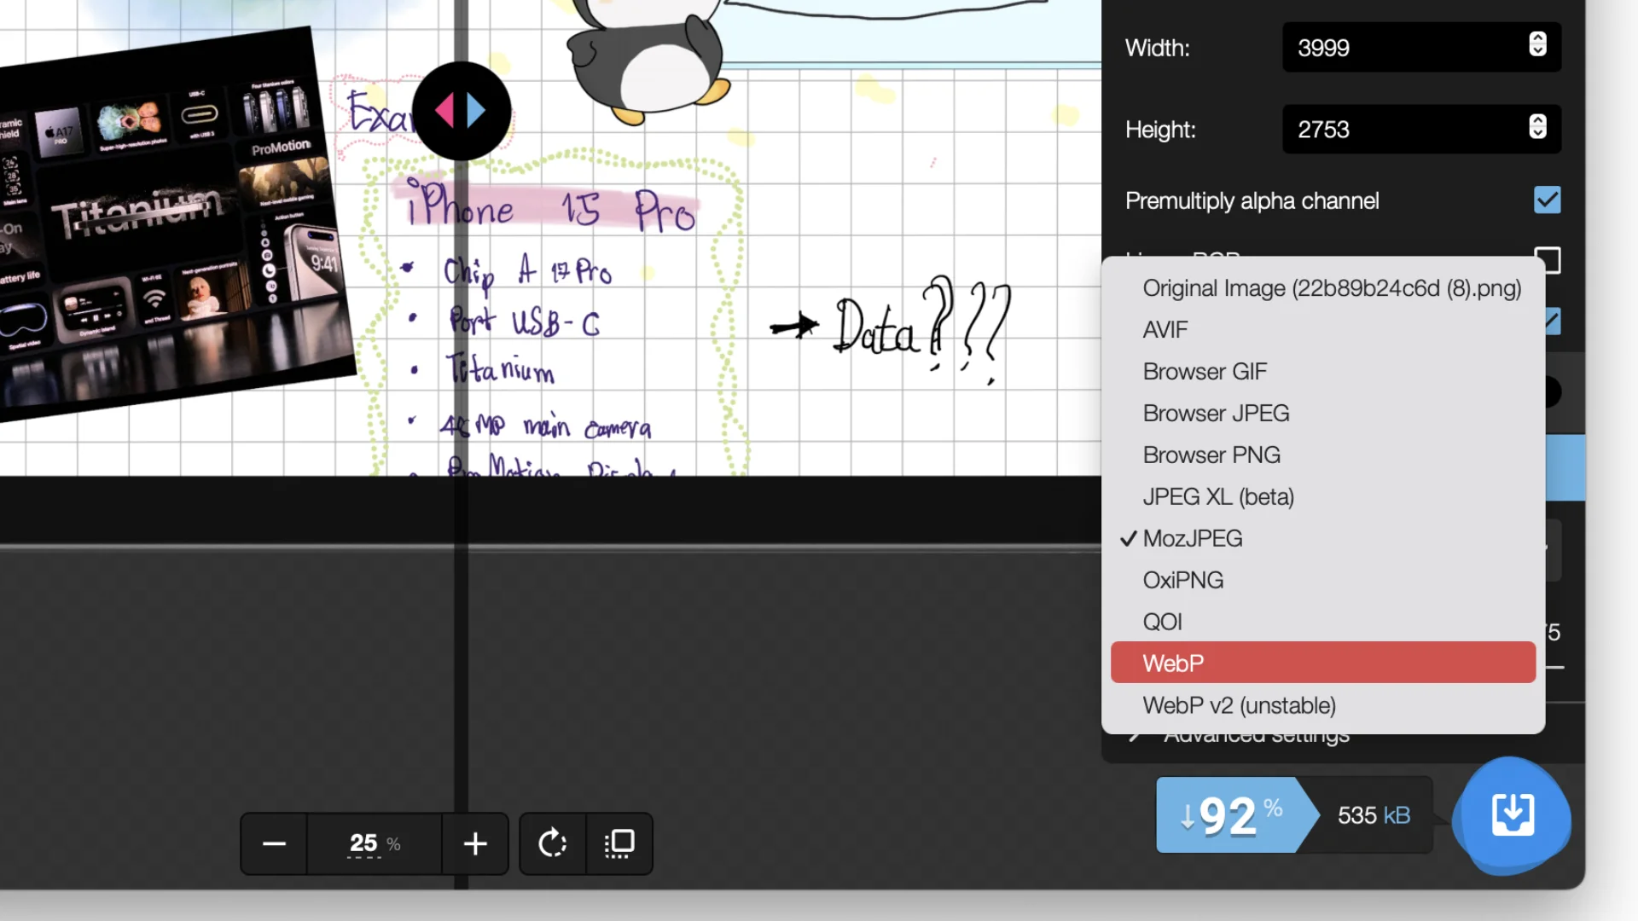Download the compressed image file

[1513, 815]
